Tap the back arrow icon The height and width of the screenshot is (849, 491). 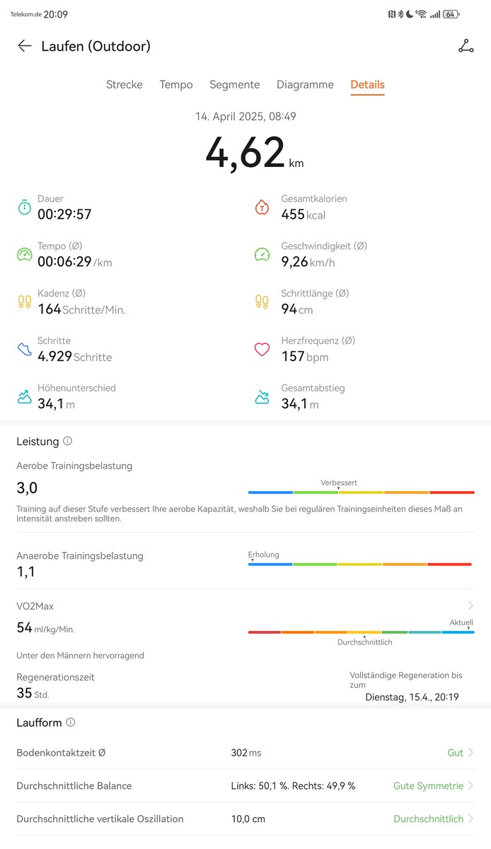[25, 46]
